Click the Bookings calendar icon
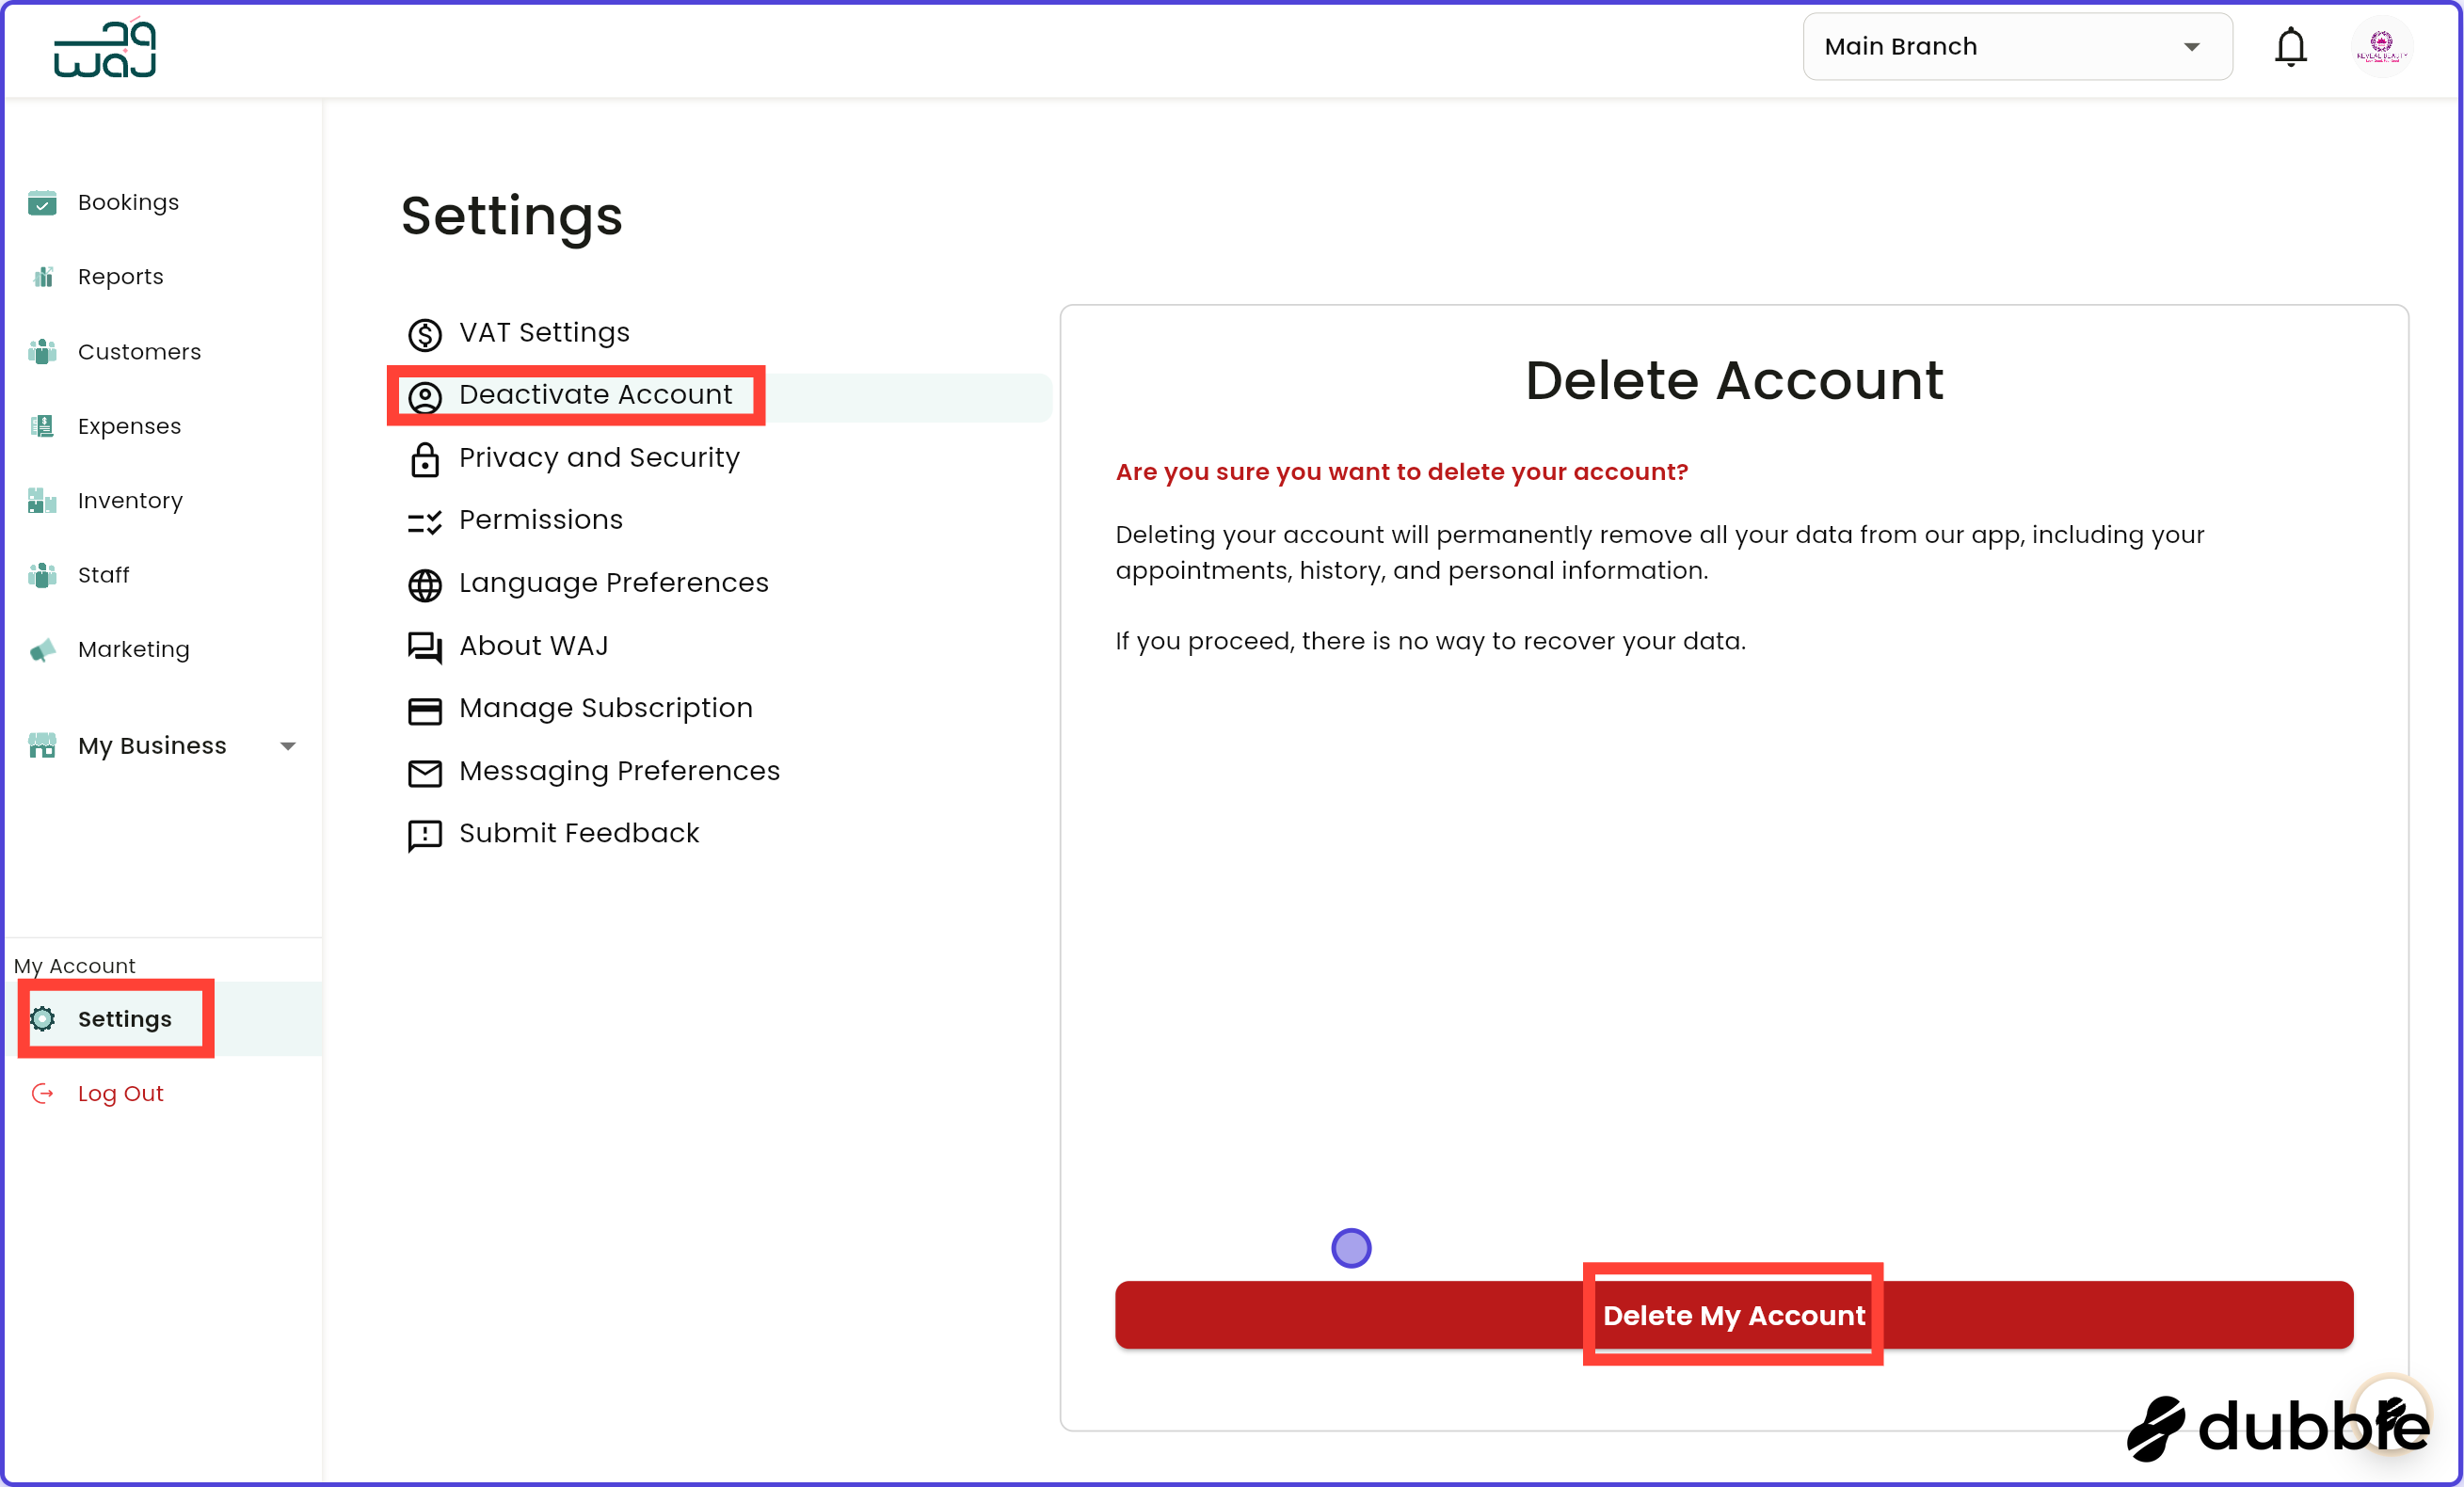The height and width of the screenshot is (1487, 2464). pos(42,202)
